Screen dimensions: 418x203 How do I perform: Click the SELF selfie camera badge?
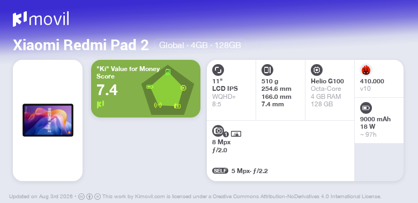tap(220, 171)
